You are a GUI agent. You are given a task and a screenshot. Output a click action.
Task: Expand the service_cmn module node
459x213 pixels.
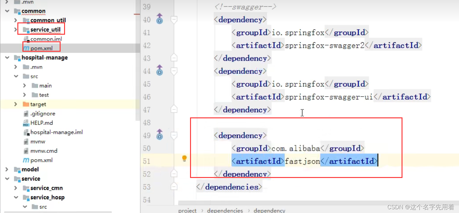(x=16, y=188)
